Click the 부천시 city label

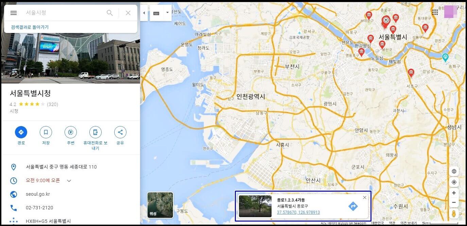[x=292, y=67]
